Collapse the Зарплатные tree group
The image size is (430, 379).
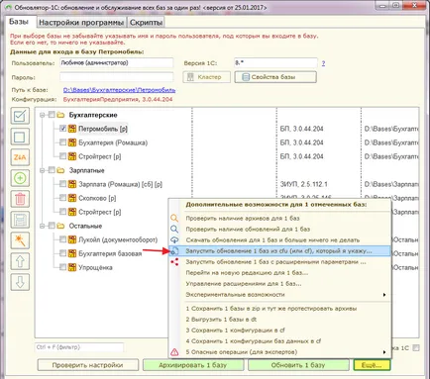pyautogui.click(x=43, y=170)
